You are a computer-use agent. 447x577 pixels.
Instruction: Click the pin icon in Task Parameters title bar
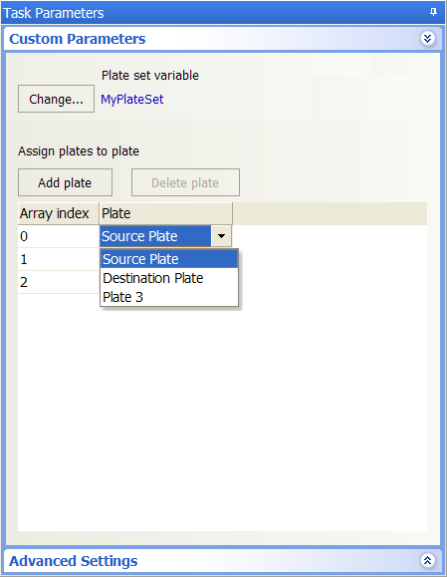[x=433, y=12]
